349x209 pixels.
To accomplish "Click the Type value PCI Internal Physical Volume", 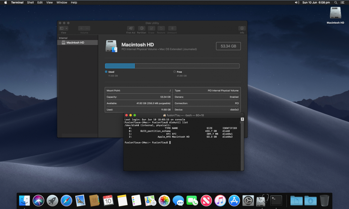I will pyautogui.click(x=223, y=91).
